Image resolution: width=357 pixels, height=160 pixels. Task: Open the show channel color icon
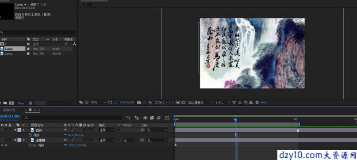coord(150,103)
